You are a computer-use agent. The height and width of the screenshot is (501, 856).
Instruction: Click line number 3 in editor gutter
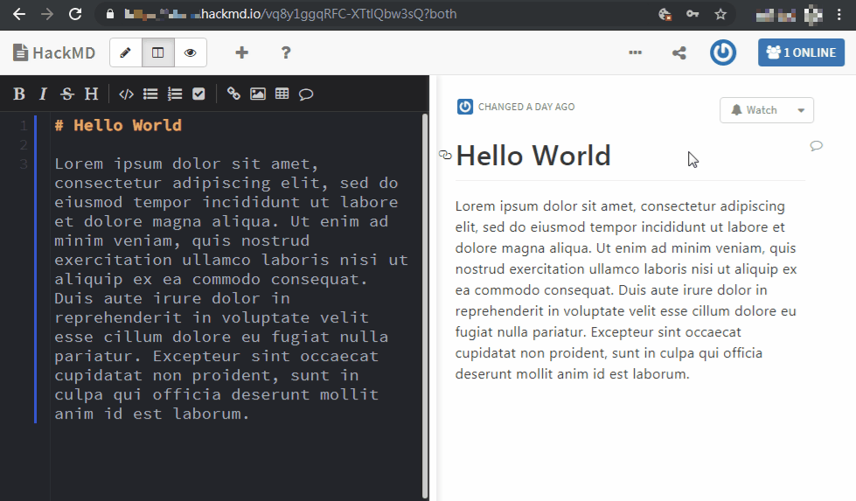24,164
